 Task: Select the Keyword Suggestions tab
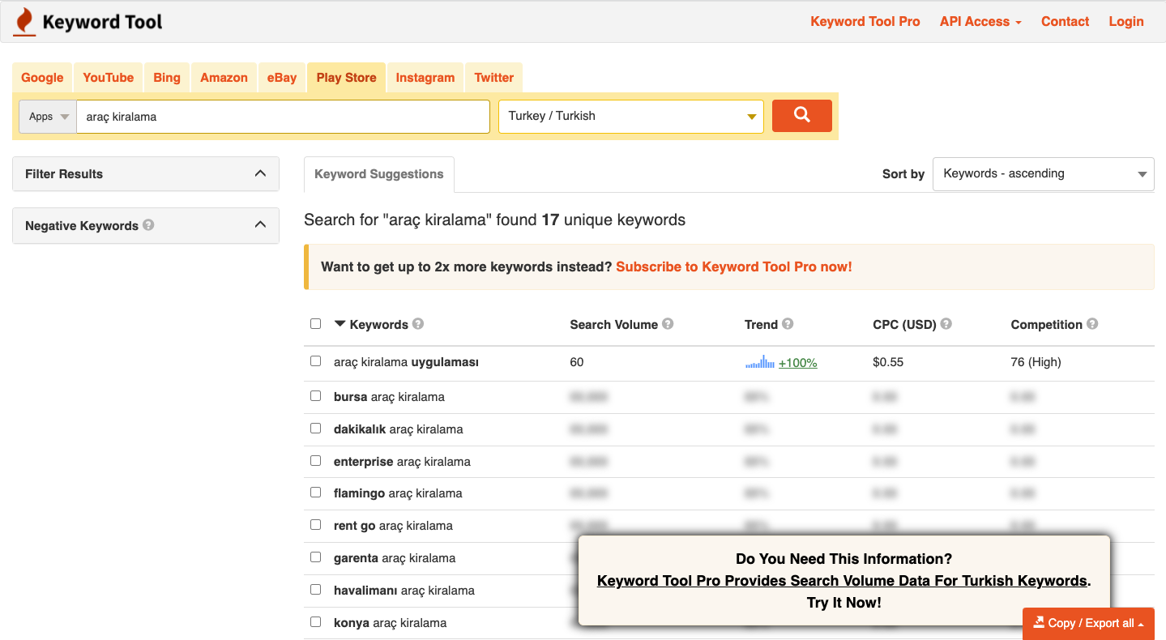[x=379, y=174]
